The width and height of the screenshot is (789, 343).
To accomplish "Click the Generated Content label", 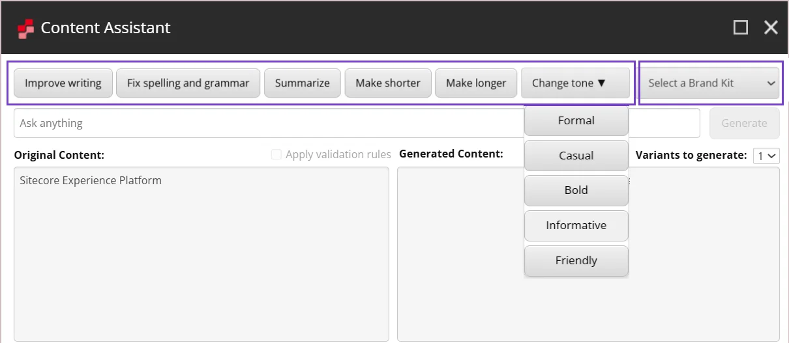I will click(x=451, y=154).
